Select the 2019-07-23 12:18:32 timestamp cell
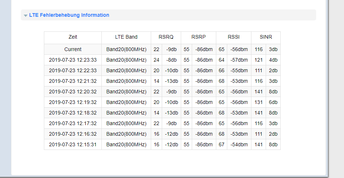The height and width of the screenshot is (178, 344). tap(73, 113)
